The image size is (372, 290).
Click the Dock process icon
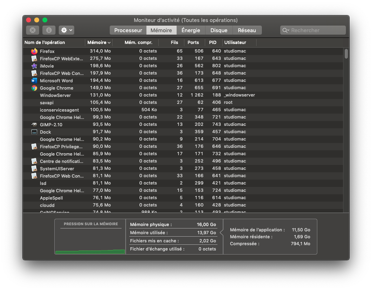(x=34, y=132)
